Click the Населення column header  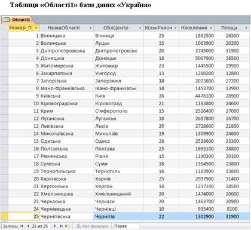tap(197, 28)
